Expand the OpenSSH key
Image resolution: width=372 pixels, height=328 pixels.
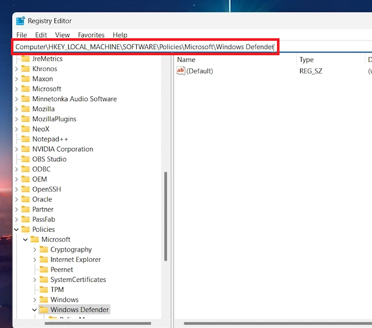point(17,189)
